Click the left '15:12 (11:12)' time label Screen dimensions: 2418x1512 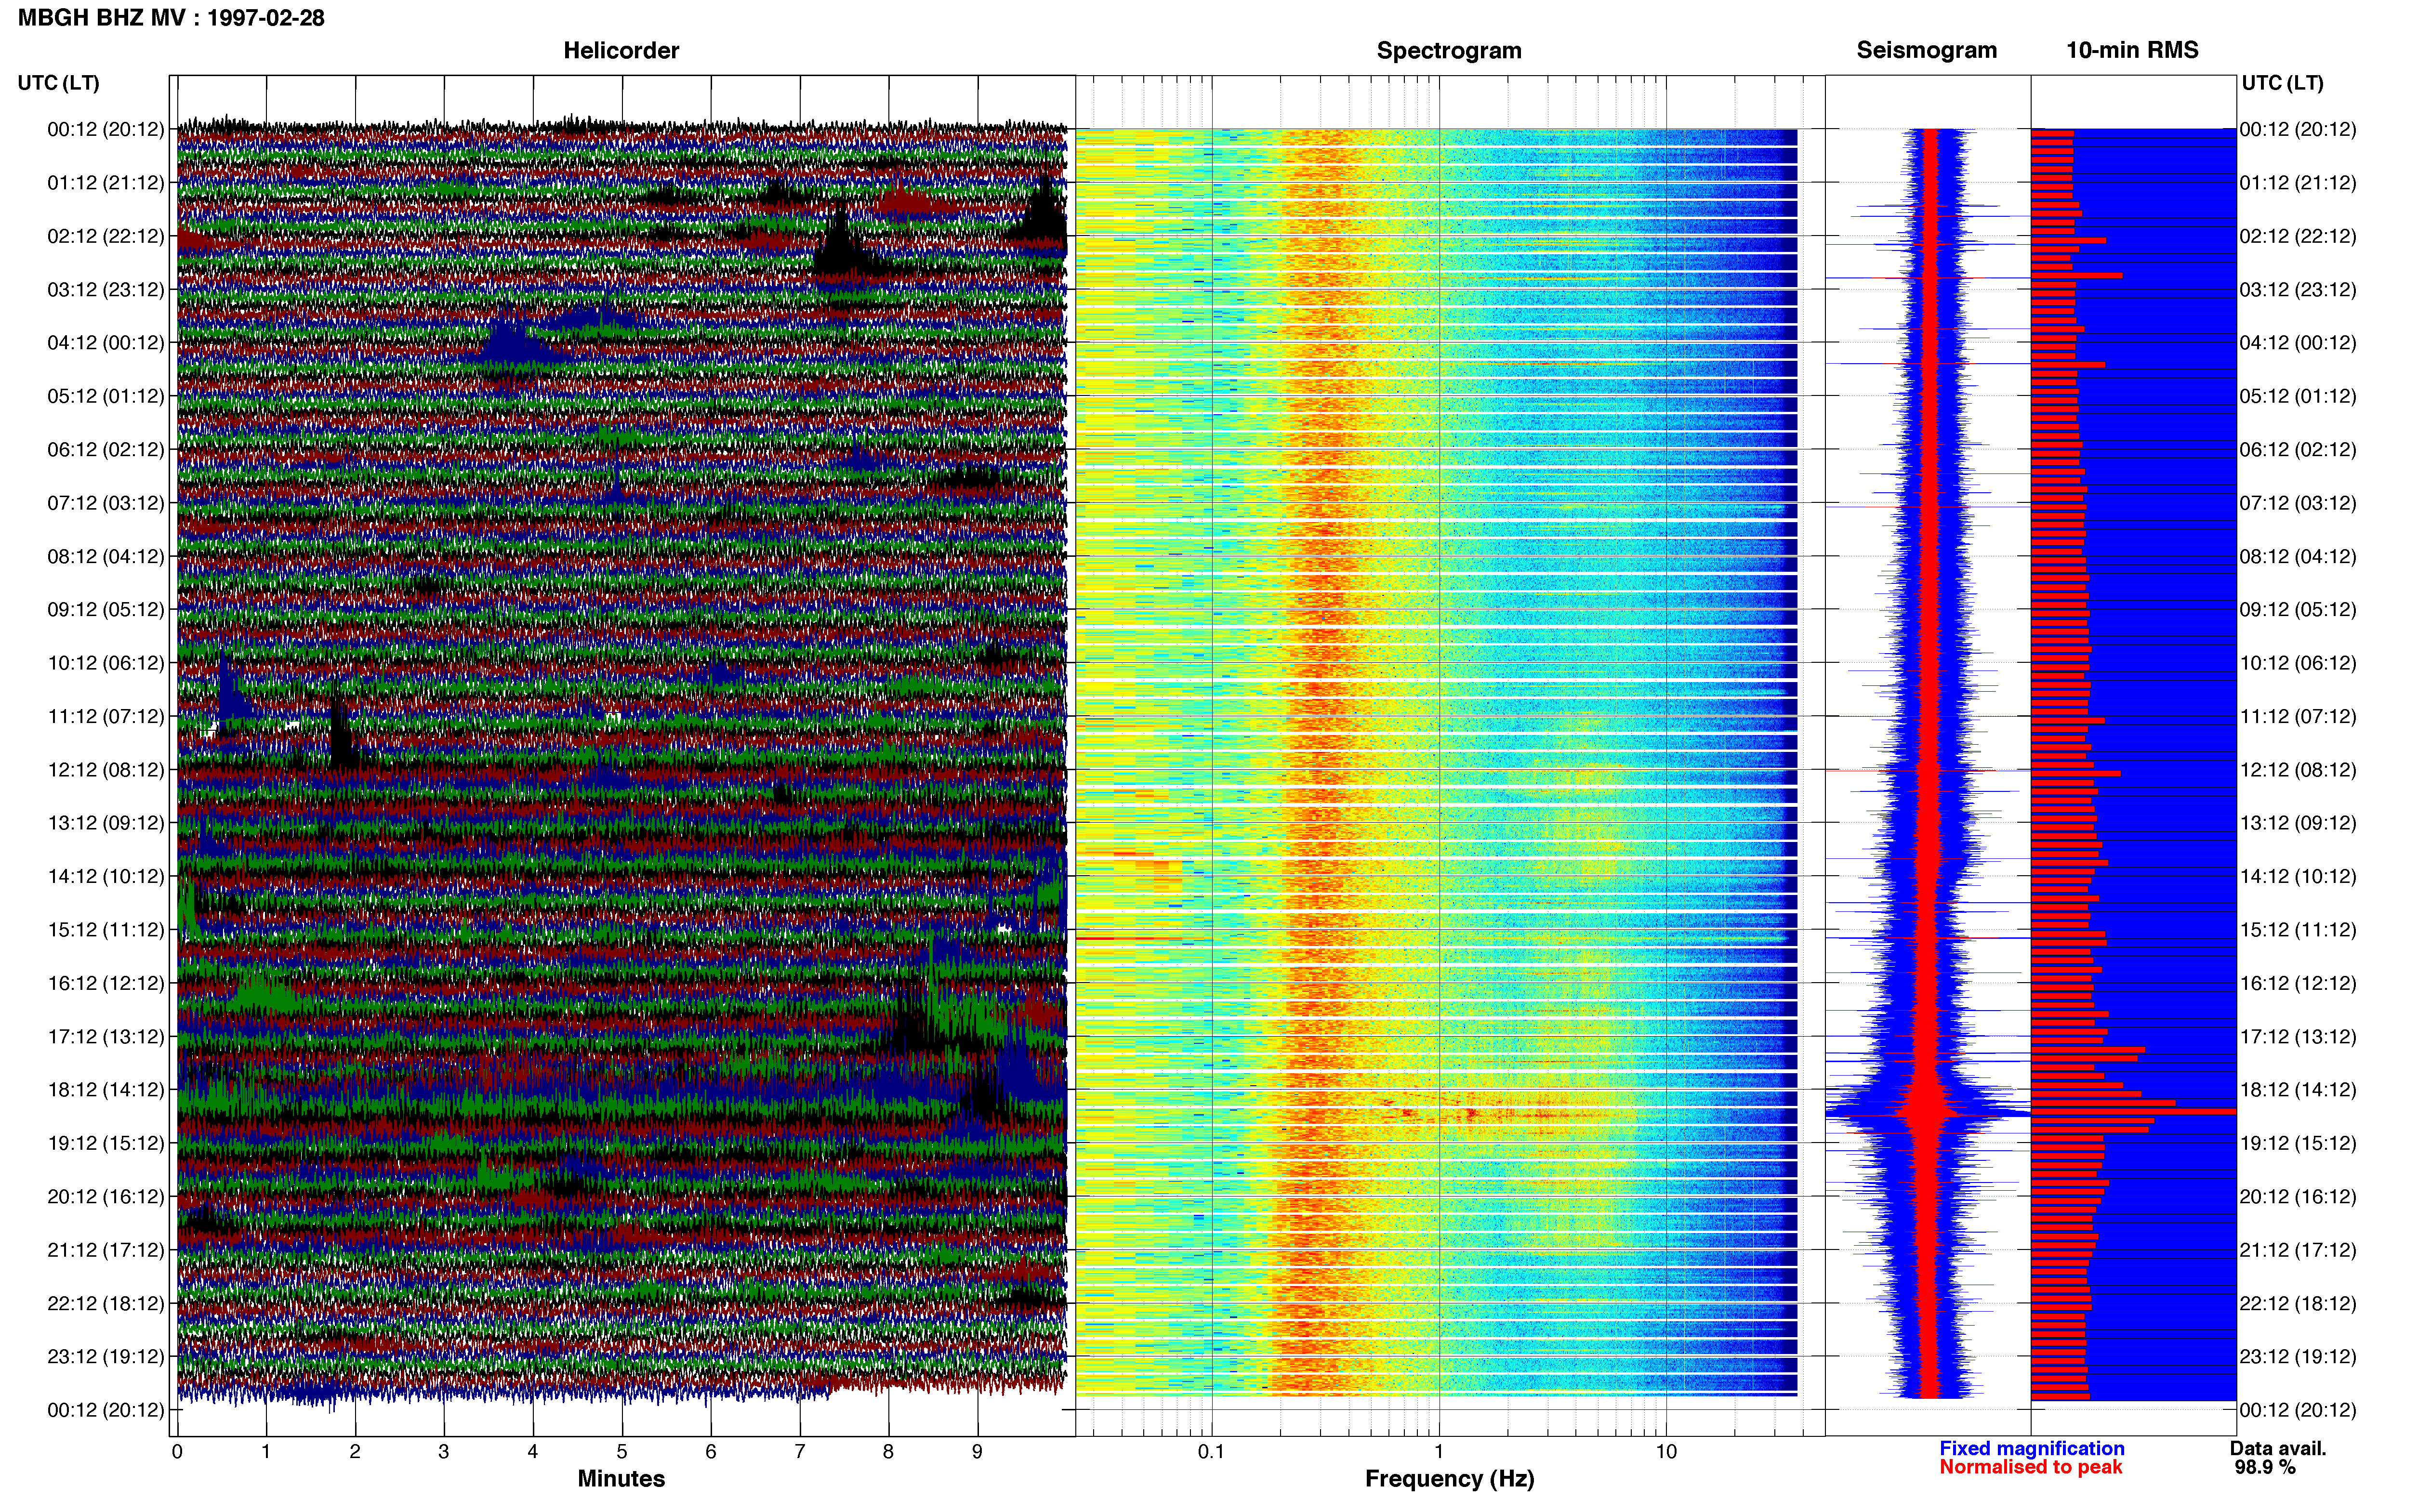point(106,930)
